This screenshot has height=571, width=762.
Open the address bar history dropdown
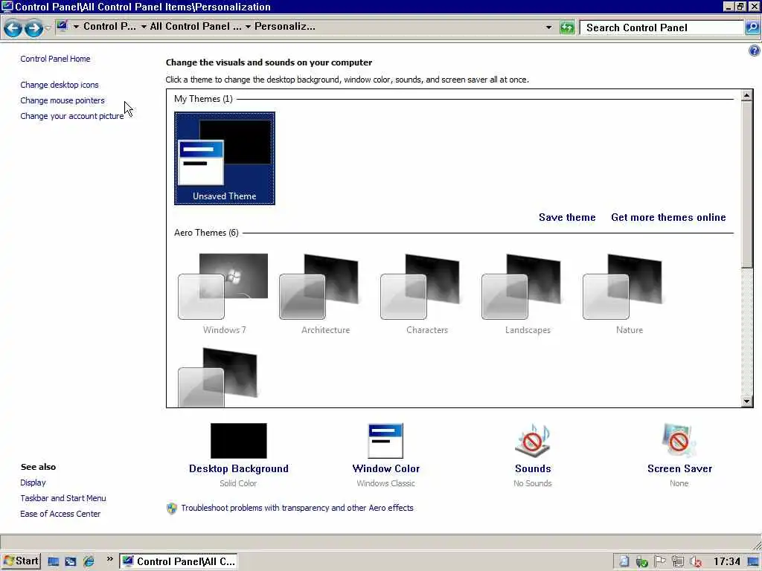[x=548, y=28]
